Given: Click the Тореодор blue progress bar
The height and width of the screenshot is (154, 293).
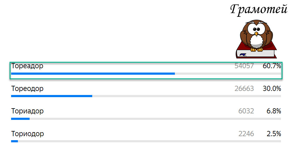Looking at the screenshot, I should point(52,96).
